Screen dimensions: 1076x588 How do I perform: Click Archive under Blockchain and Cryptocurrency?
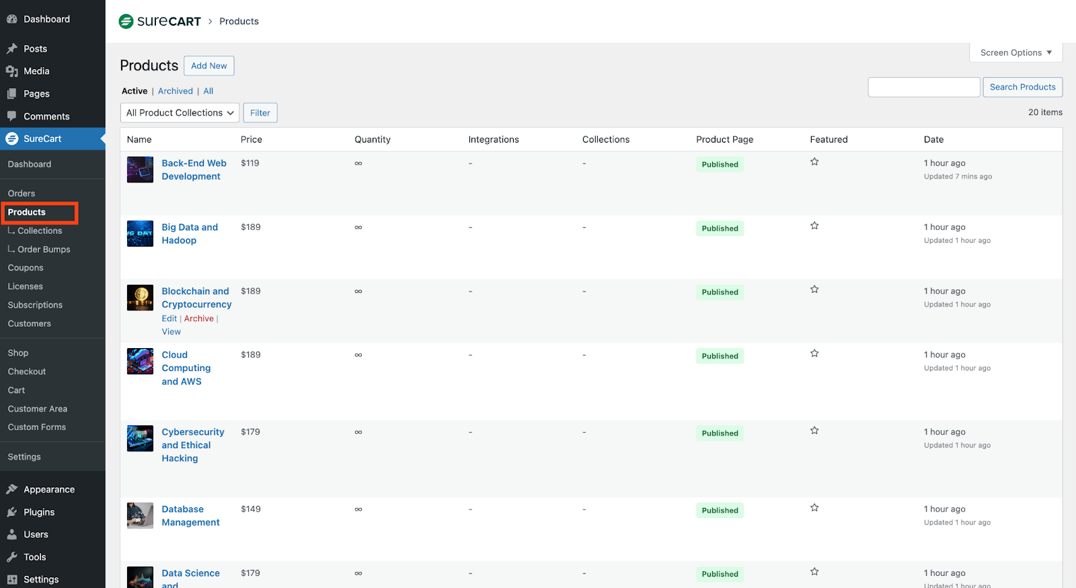tap(199, 319)
